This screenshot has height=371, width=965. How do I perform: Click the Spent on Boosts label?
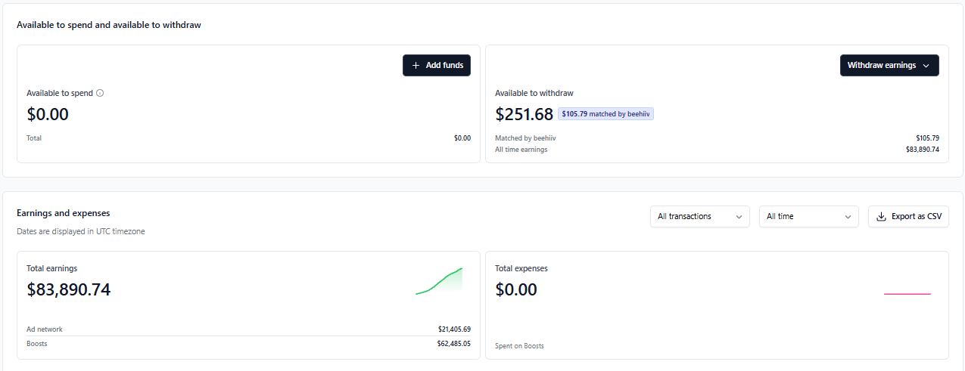tap(519, 346)
